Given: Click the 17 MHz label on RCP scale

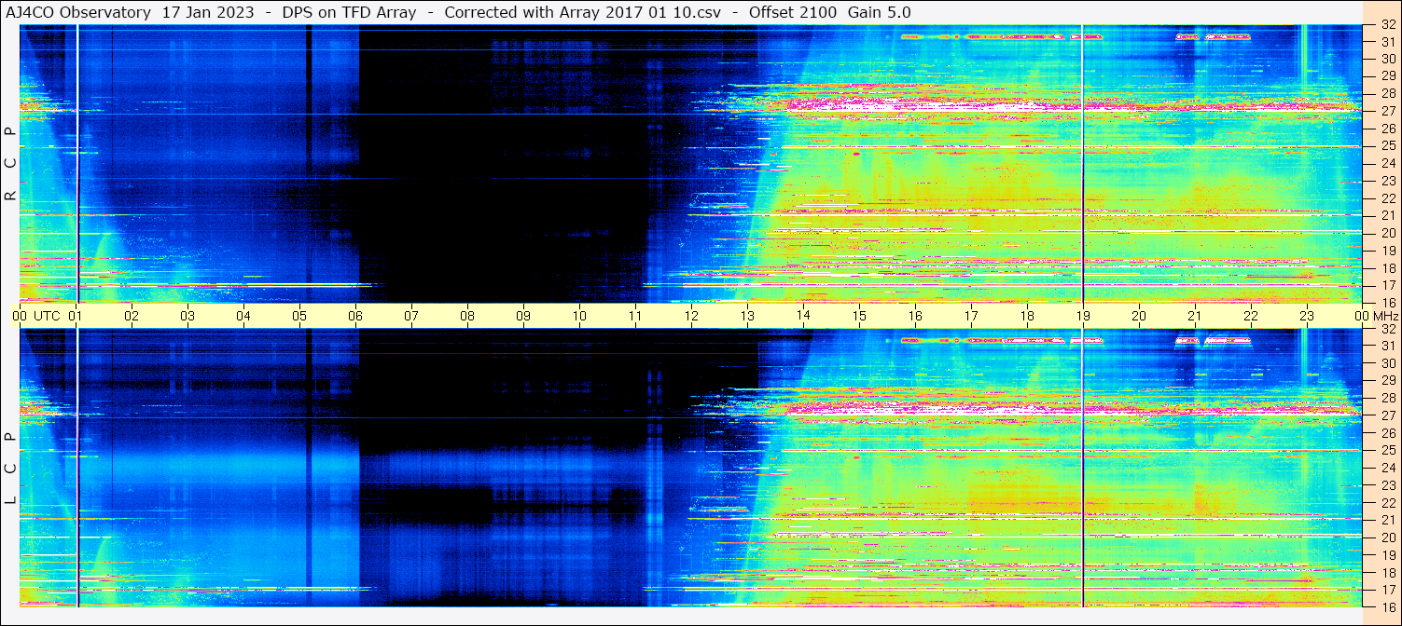Looking at the screenshot, I should pyautogui.click(x=1387, y=285).
